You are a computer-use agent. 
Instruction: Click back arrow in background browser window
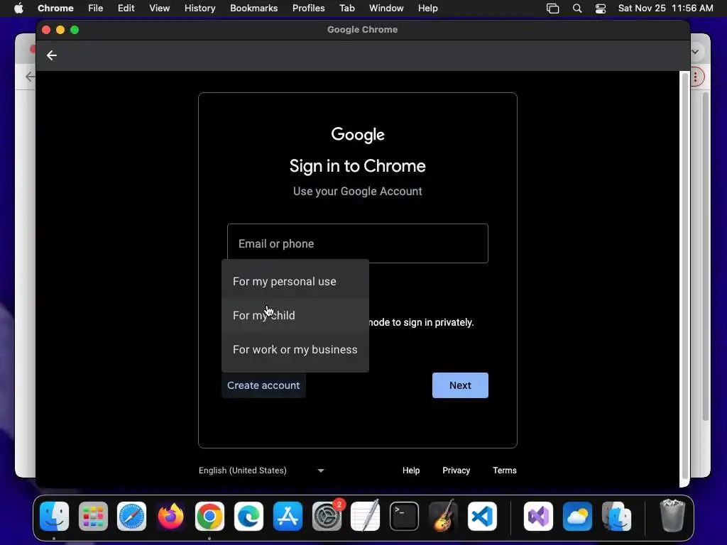point(30,77)
